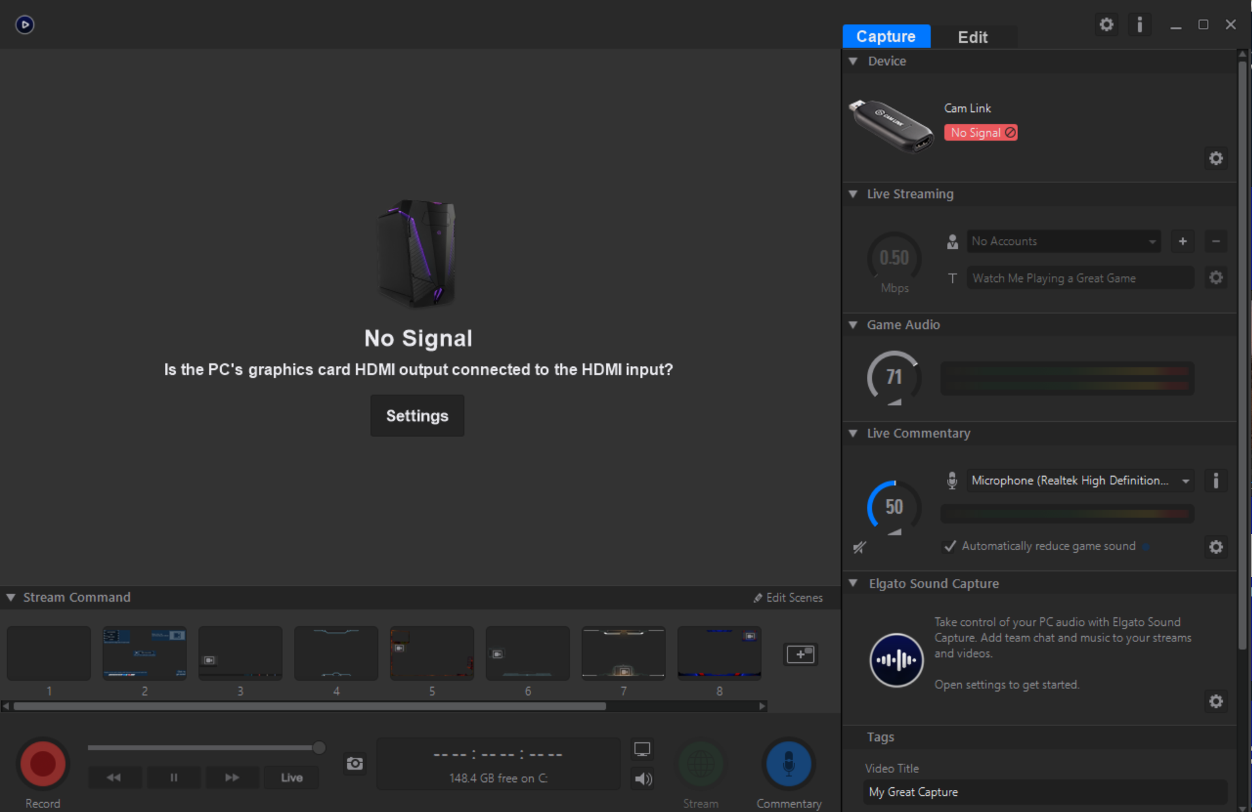Click the Elgato Game Capture logo icon
The width and height of the screenshot is (1252, 812).
pyautogui.click(x=25, y=25)
